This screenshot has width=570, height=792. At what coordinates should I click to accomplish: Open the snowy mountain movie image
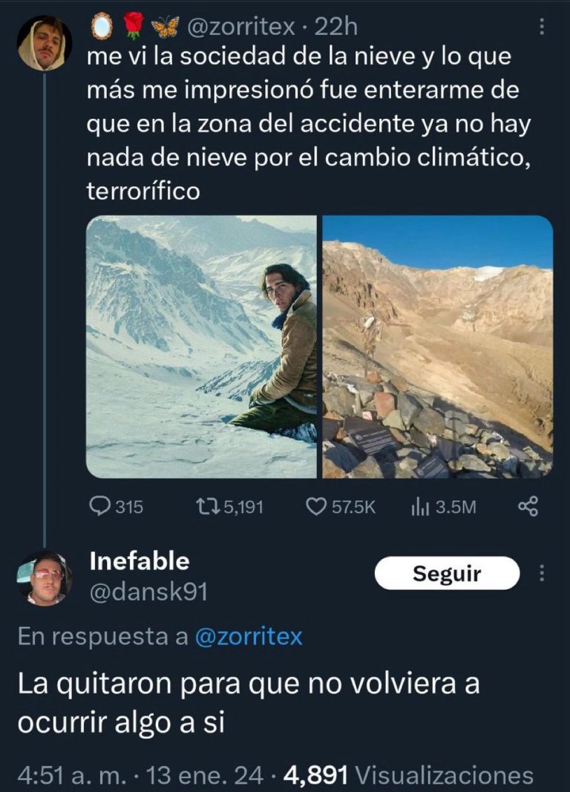201,347
